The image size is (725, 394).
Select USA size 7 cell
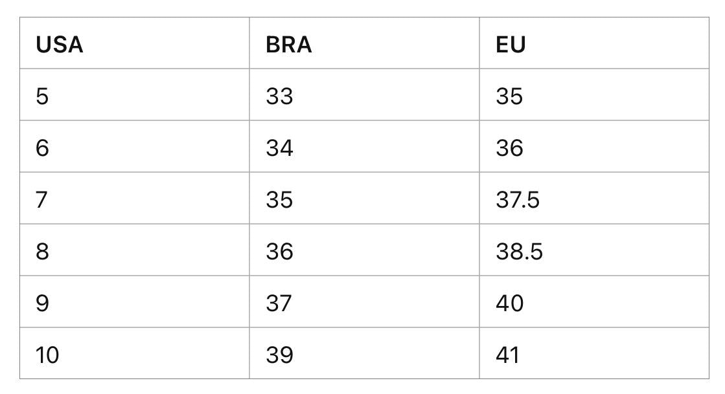[x=42, y=200]
